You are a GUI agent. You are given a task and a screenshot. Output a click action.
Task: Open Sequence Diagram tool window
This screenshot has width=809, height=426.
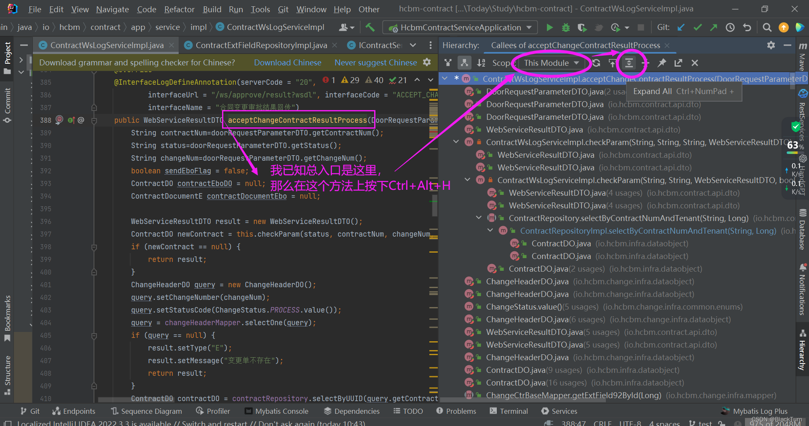[x=146, y=411]
